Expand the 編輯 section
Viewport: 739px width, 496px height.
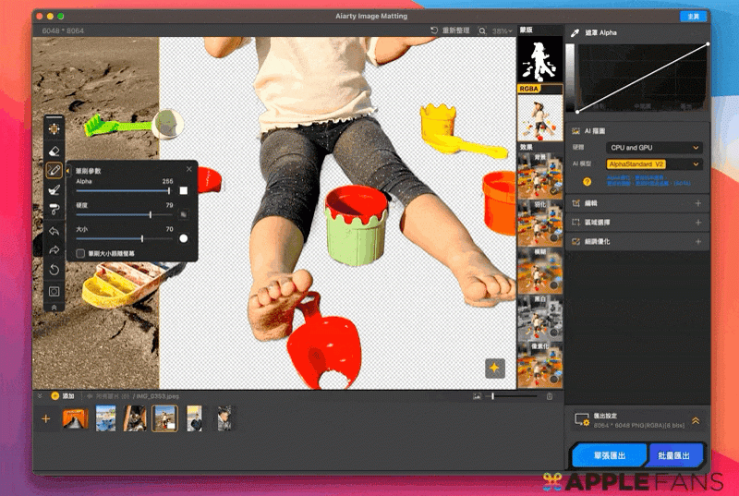[639, 203]
